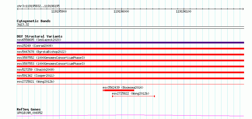The image size is (252, 119).
Task: Click the red bar under nsv5447678
Action: click(130, 55)
